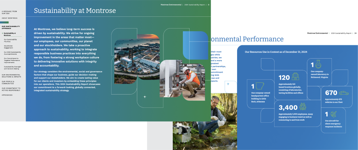The image size is (358, 150).
Task: Click the aircraft emergency response description
Action: [x=333, y=124]
